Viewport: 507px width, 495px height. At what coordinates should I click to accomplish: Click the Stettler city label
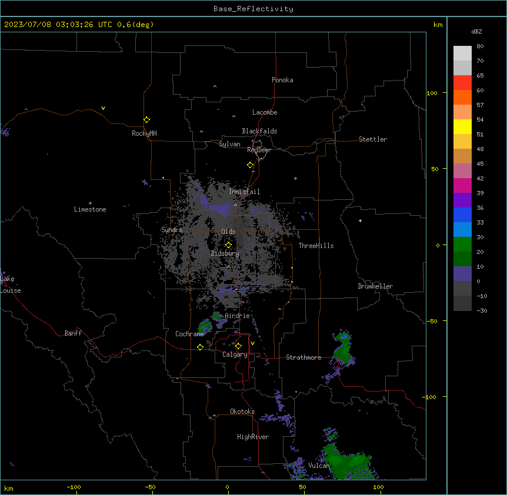373,139
